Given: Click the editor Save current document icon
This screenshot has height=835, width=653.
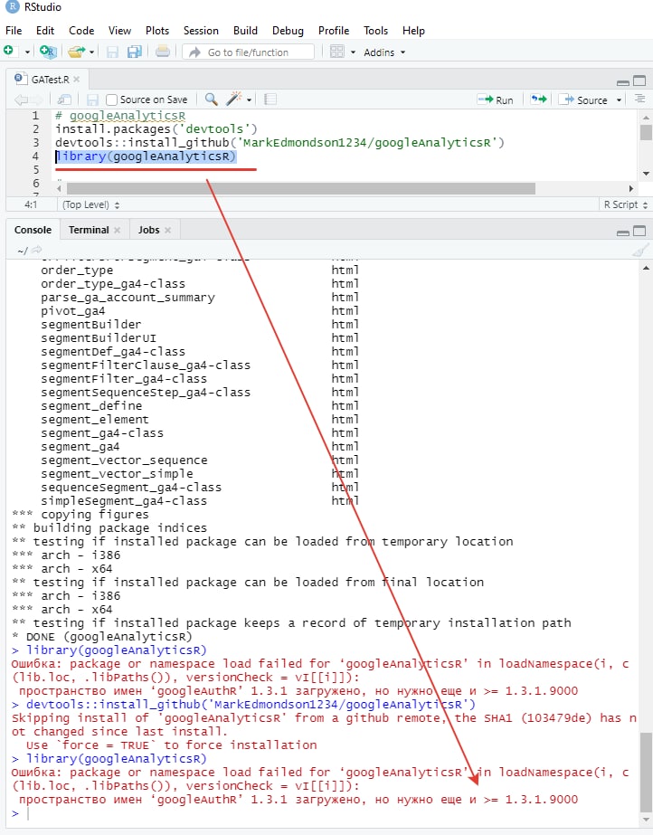Looking at the screenshot, I should point(92,100).
